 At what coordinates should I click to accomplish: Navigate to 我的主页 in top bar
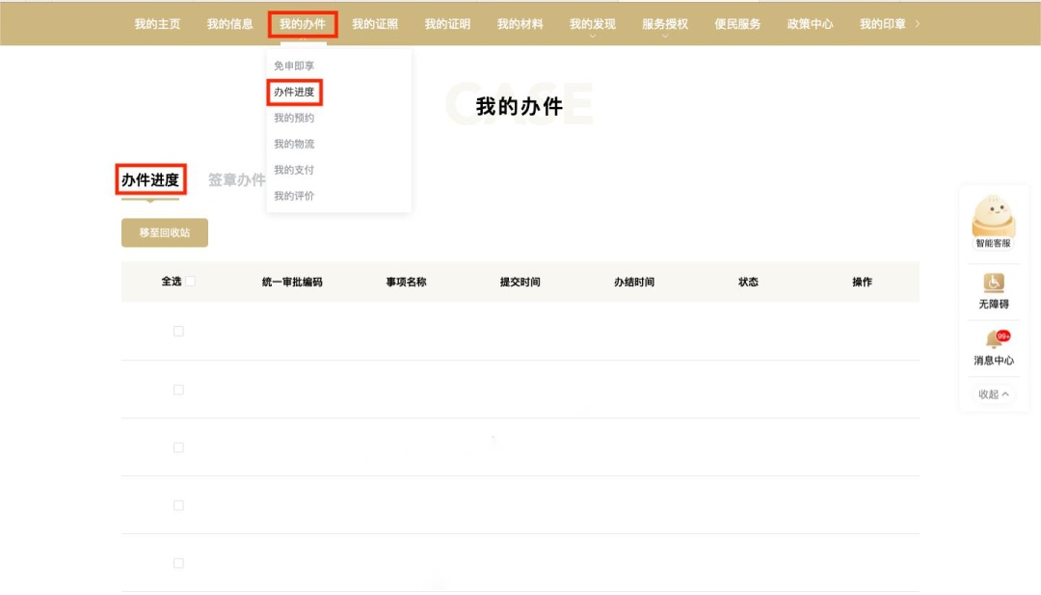coord(157,24)
